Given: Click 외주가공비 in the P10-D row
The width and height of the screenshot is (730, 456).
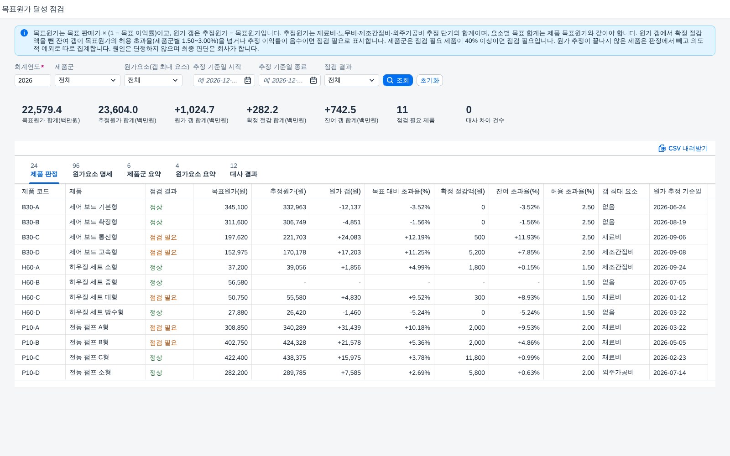Looking at the screenshot, I should (x=618, y=373).
